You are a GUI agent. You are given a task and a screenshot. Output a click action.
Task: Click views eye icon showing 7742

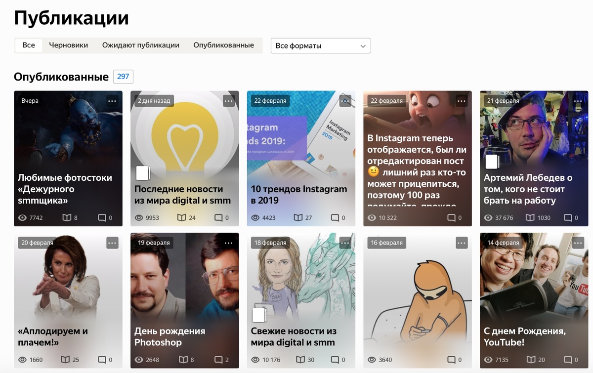(22, 218)
